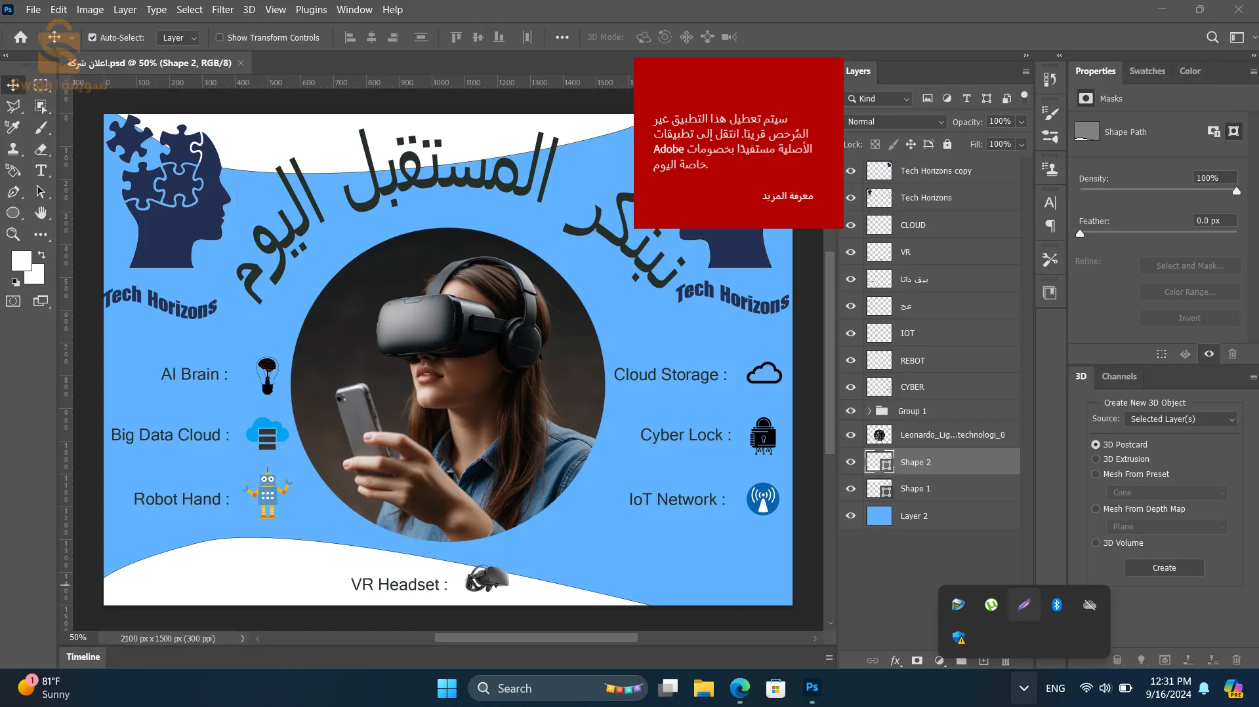Open the Filter menu

coord(222,10)
